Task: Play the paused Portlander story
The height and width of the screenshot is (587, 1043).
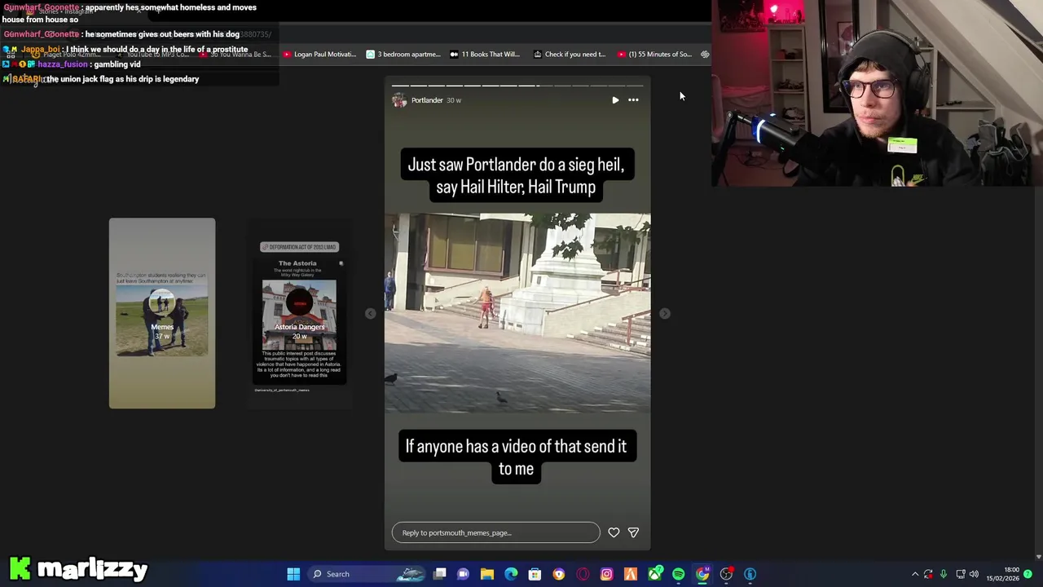Action: pyautogui.click(x=615, y=100)
